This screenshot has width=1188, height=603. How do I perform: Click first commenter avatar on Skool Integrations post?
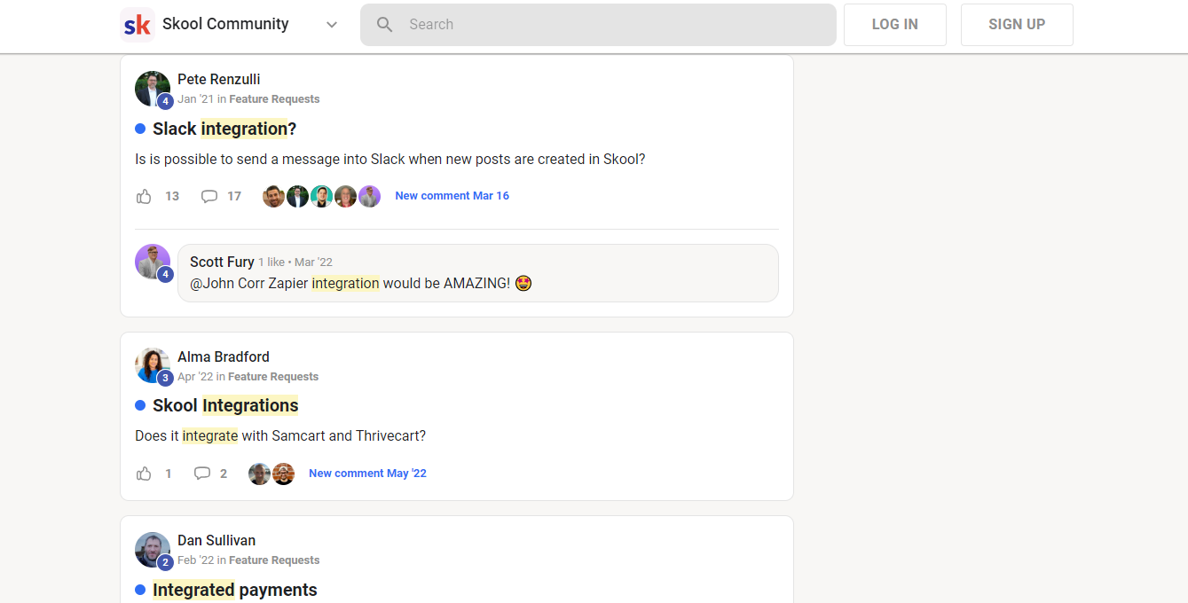(x=259, y=474)
